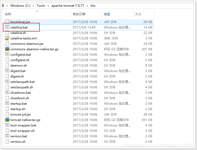Select the file name version.bat

[19, 136]
